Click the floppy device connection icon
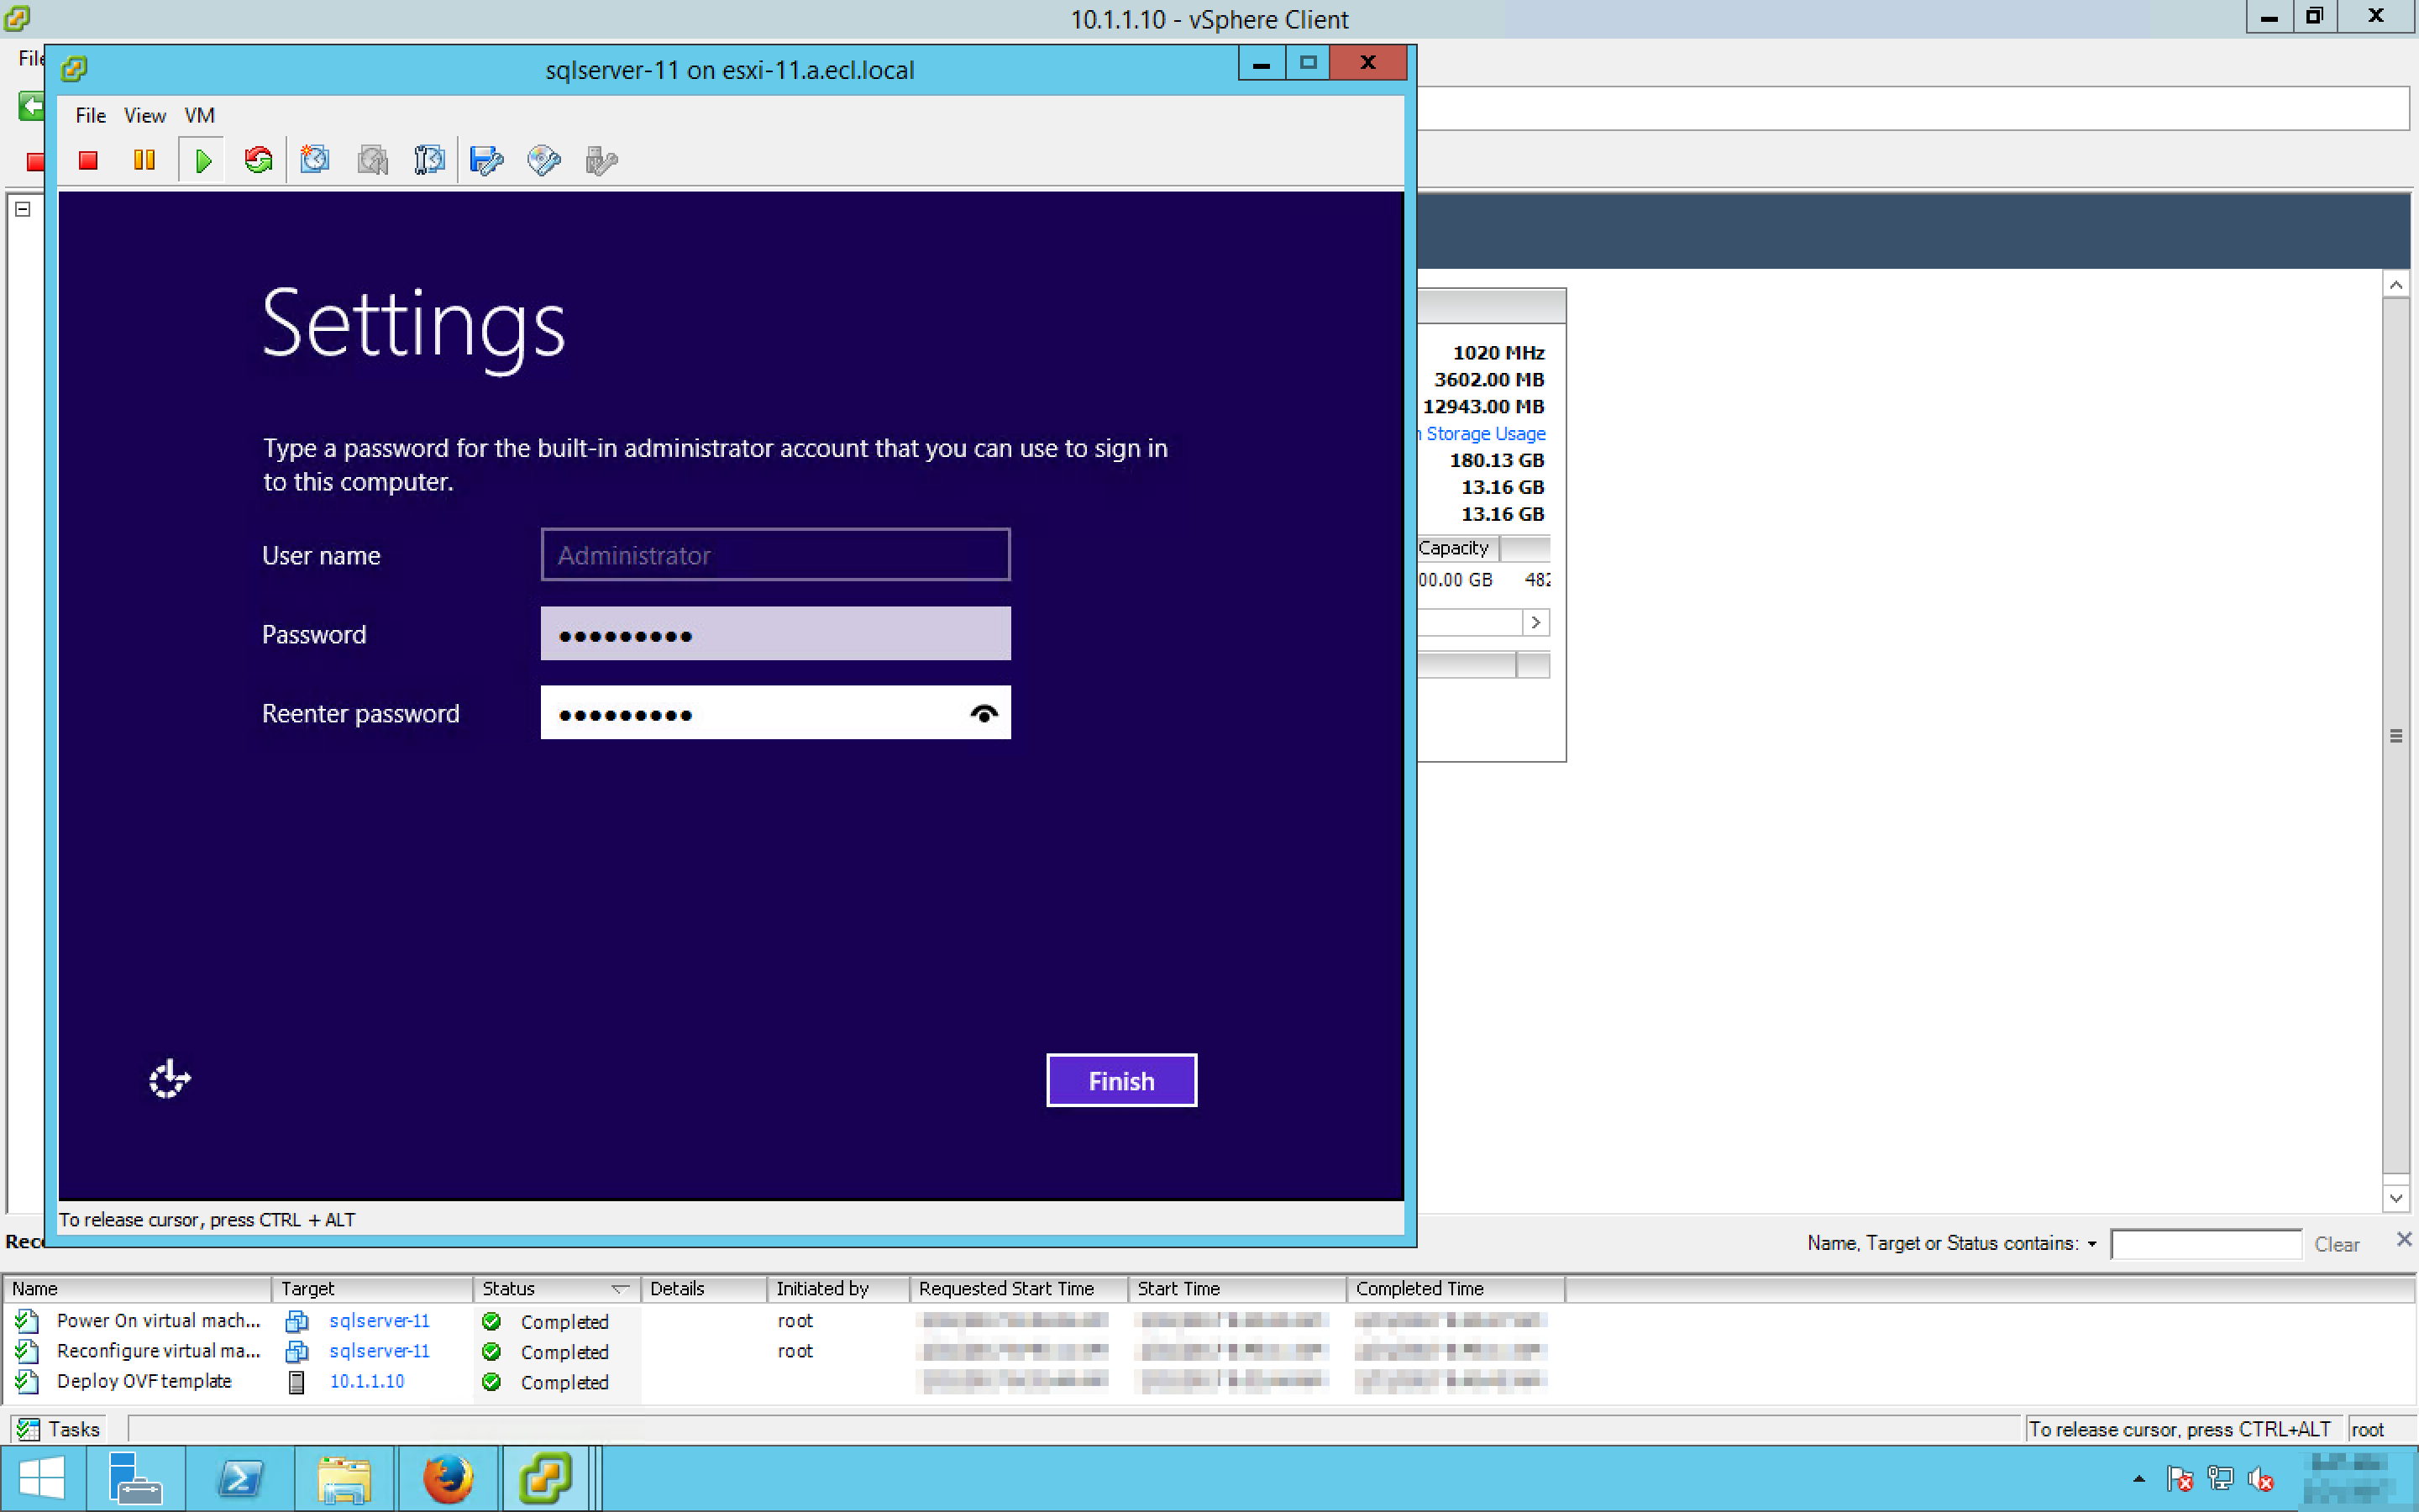 pos(487,160)
